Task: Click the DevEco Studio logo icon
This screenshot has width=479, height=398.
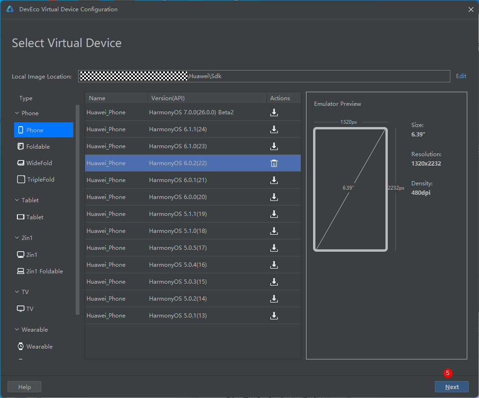Action: [x=10, y=9]
